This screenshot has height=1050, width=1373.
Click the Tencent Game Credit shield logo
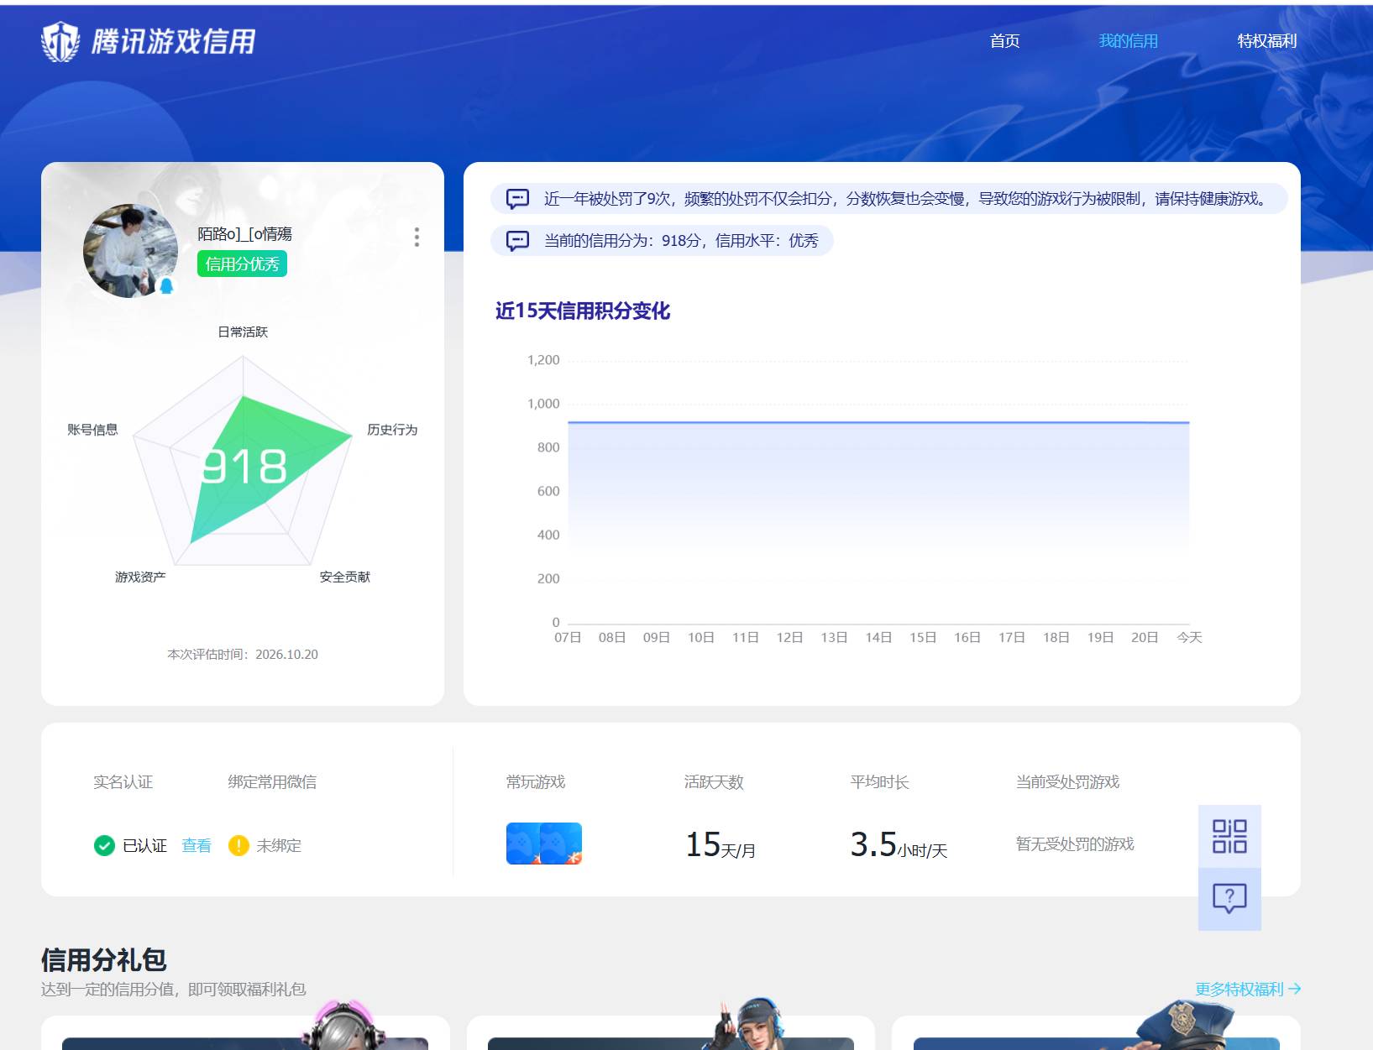[60, 42]
